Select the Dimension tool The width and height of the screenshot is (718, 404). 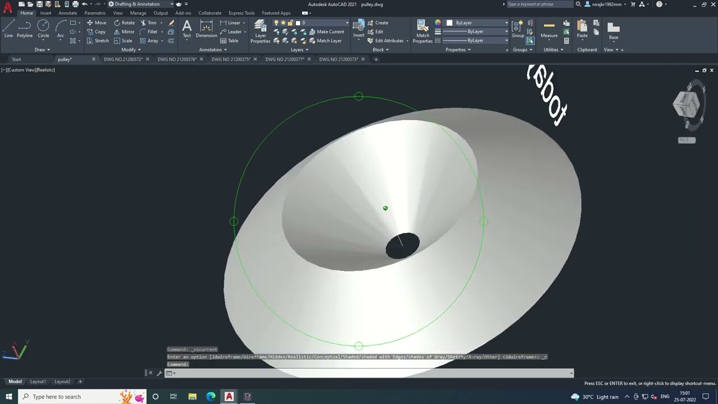point(206,29)
